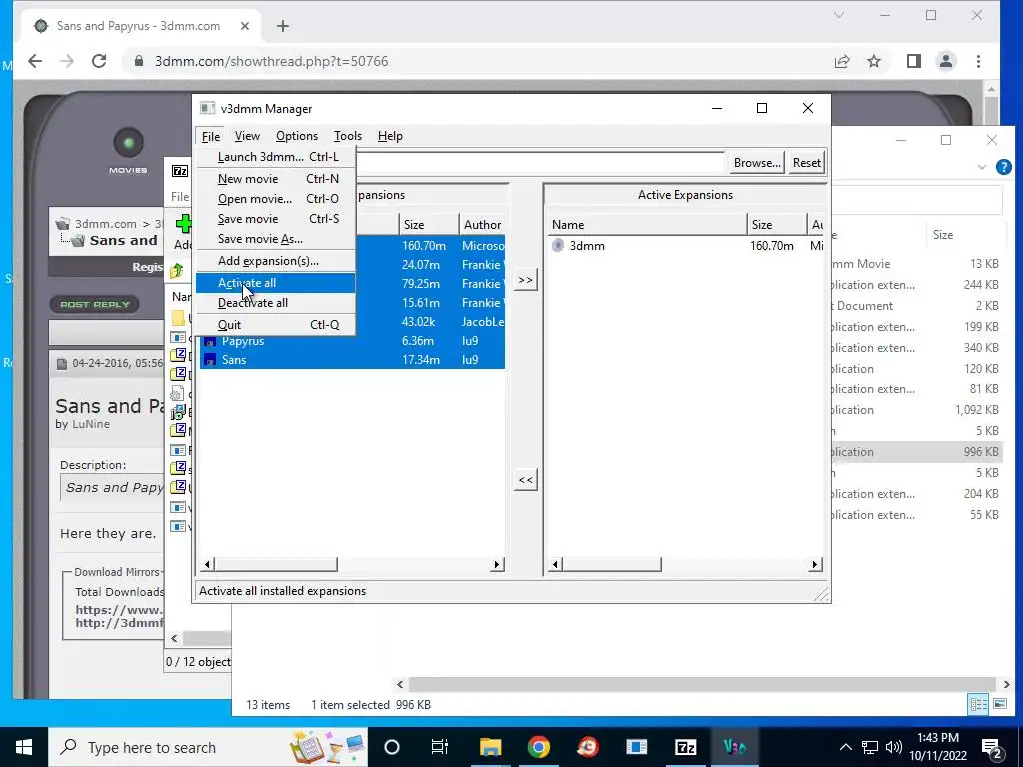This screenshot has height=767, width=1023.
Task: Close the Sans and Papyrus tab
Action: [245, 26]
